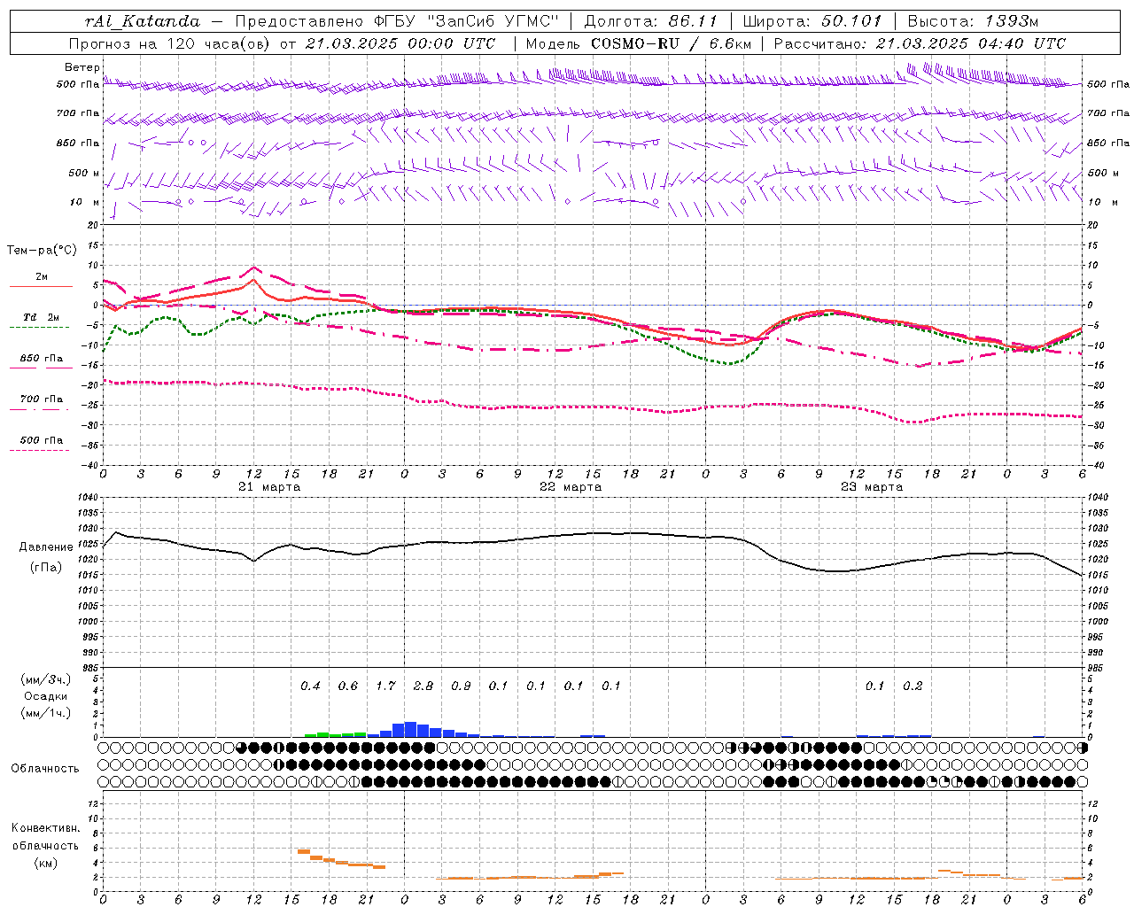
Task: Click the "Ветер" panel label
Action: click(82, 67)
